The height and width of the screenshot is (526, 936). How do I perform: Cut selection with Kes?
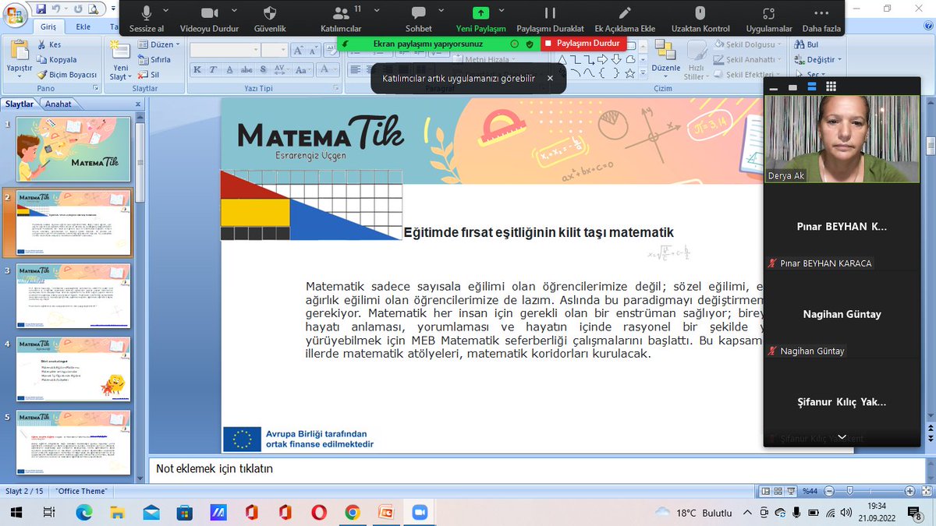50,45
